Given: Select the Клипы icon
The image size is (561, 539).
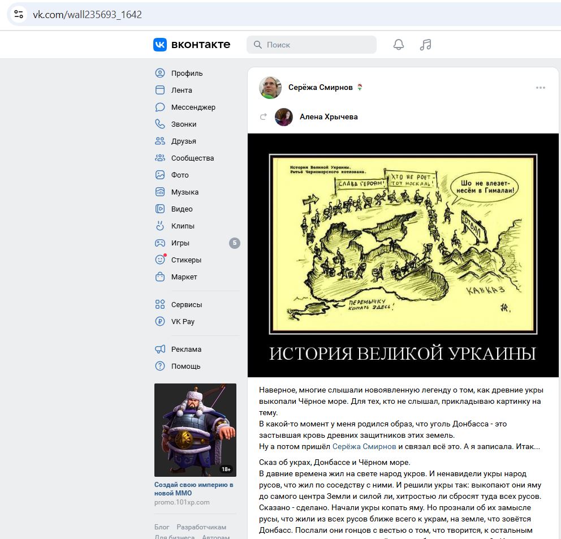Looking at the screenshot, I should point(160,226).
